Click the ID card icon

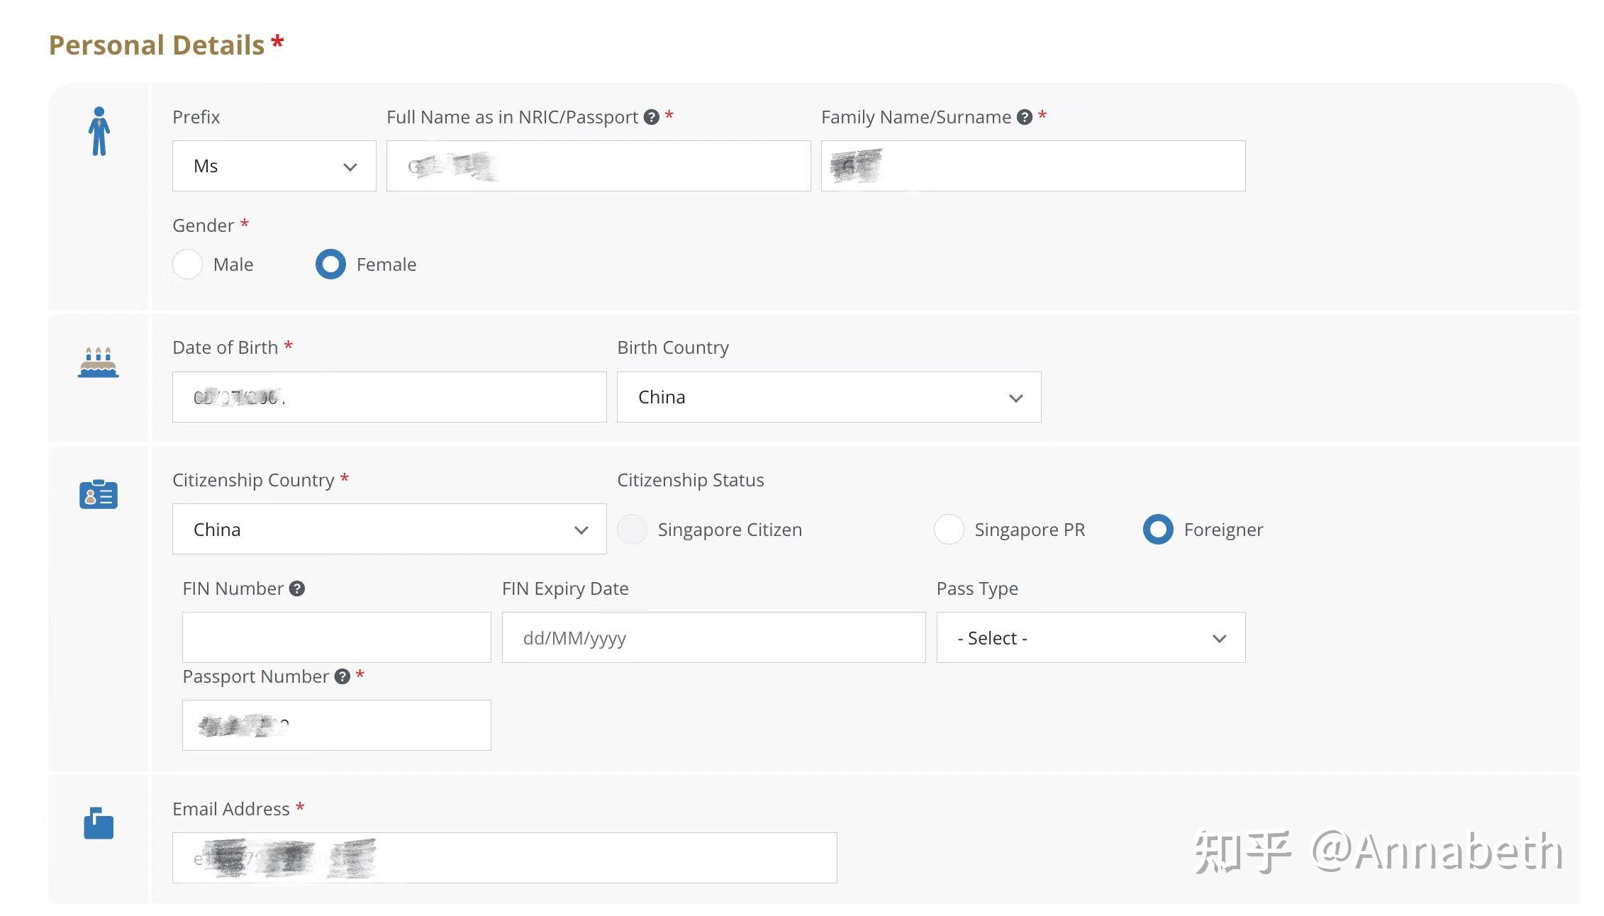(x=99, y=494)
